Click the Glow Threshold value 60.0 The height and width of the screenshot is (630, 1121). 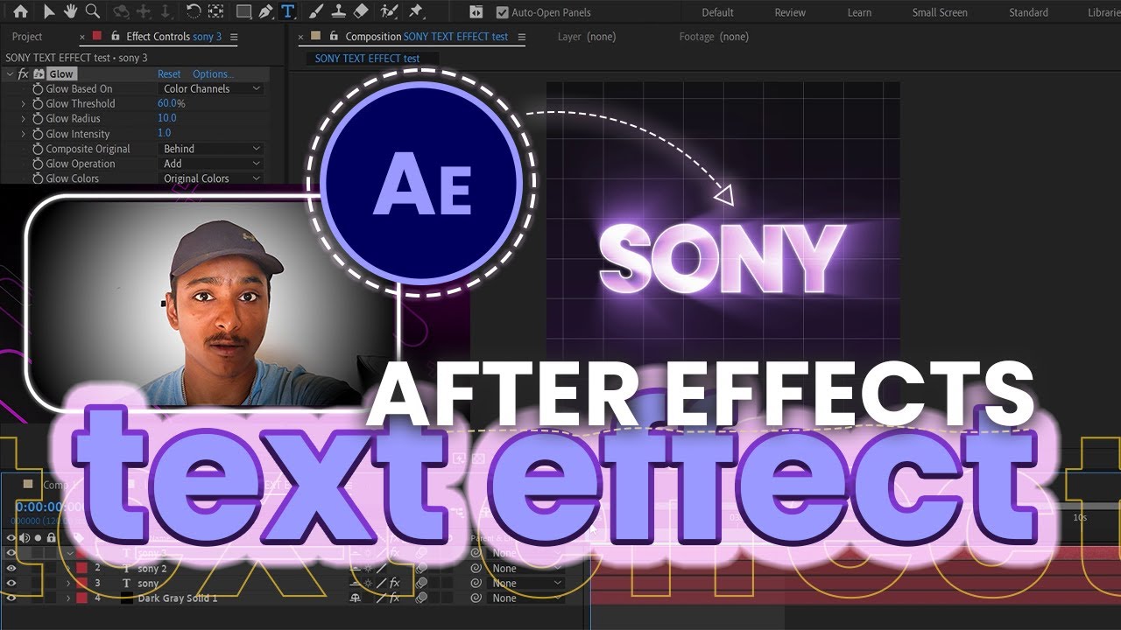coord(168,104)
